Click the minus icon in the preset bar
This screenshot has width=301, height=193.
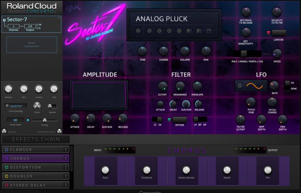pyautogui.click(x=179, y=31)
